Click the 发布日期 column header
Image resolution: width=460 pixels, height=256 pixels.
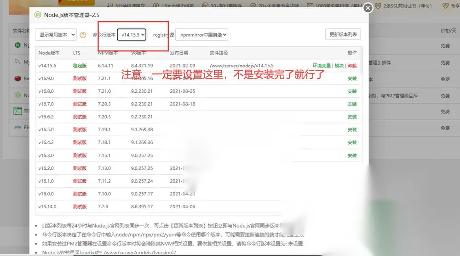point(178,53)
